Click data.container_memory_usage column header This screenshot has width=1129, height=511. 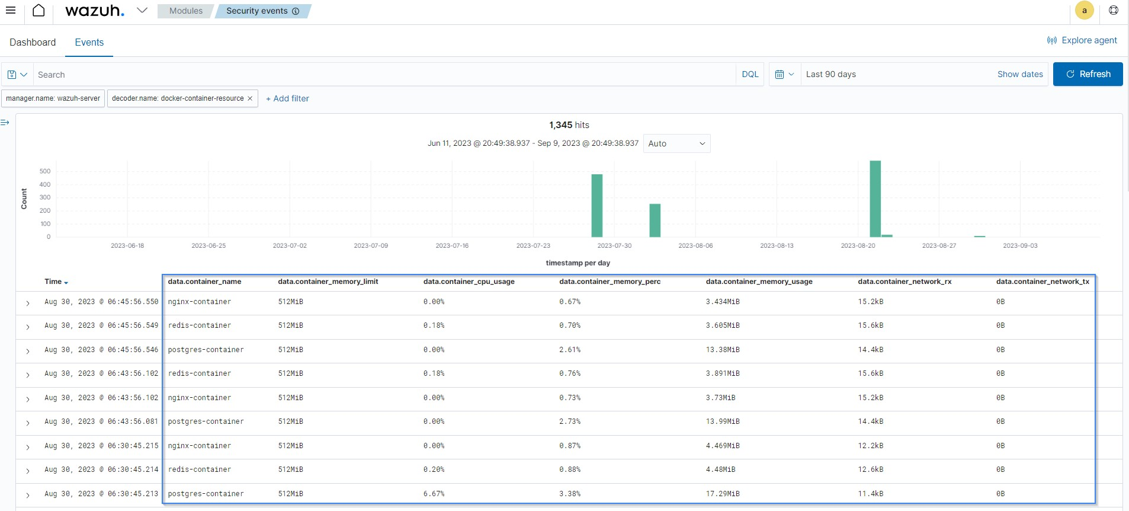coord(759,282)
